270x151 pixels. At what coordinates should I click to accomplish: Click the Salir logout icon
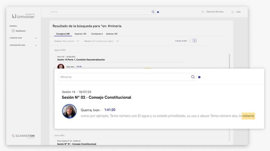(233, 12)
